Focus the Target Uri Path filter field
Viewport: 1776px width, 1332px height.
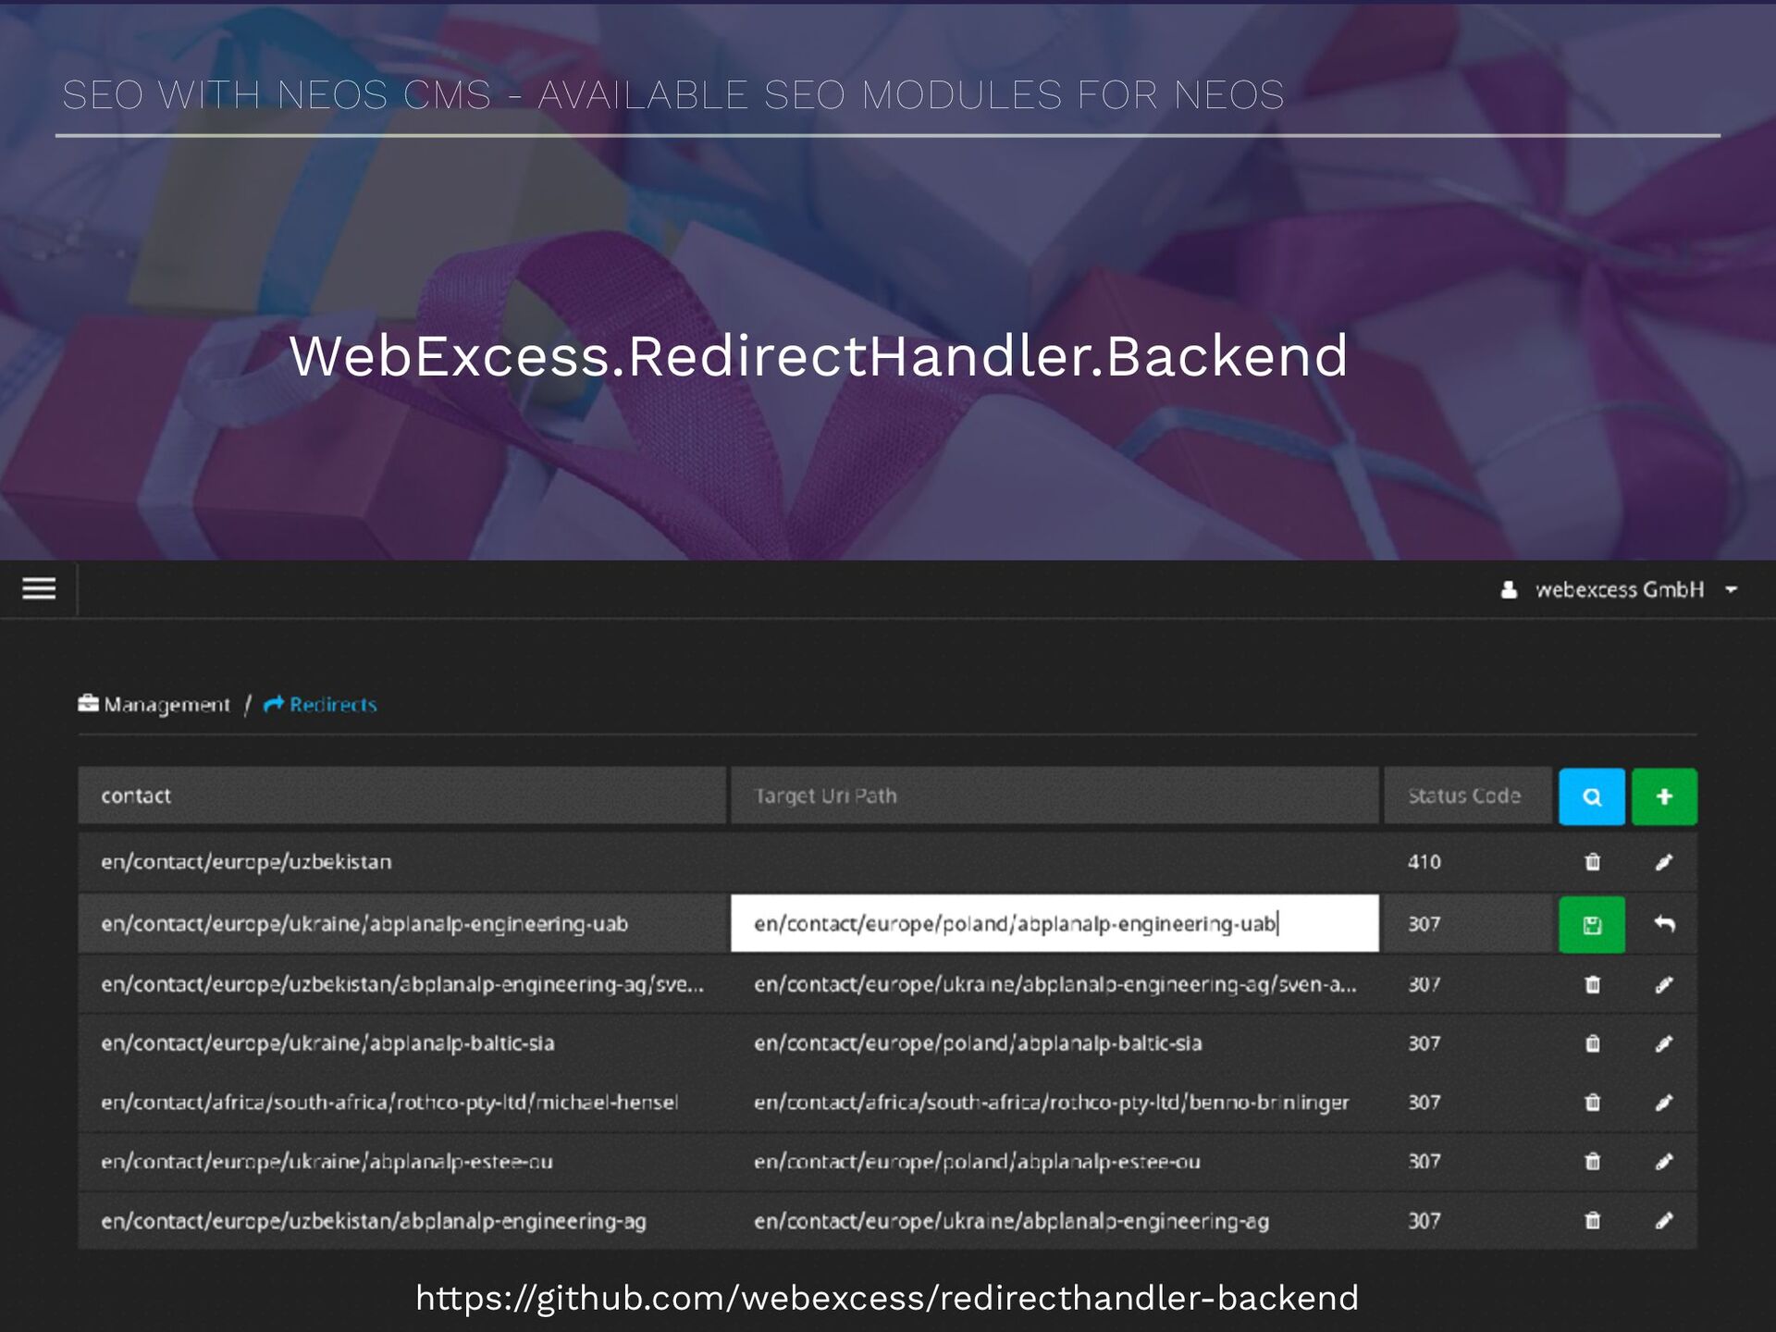[1054, 795]
